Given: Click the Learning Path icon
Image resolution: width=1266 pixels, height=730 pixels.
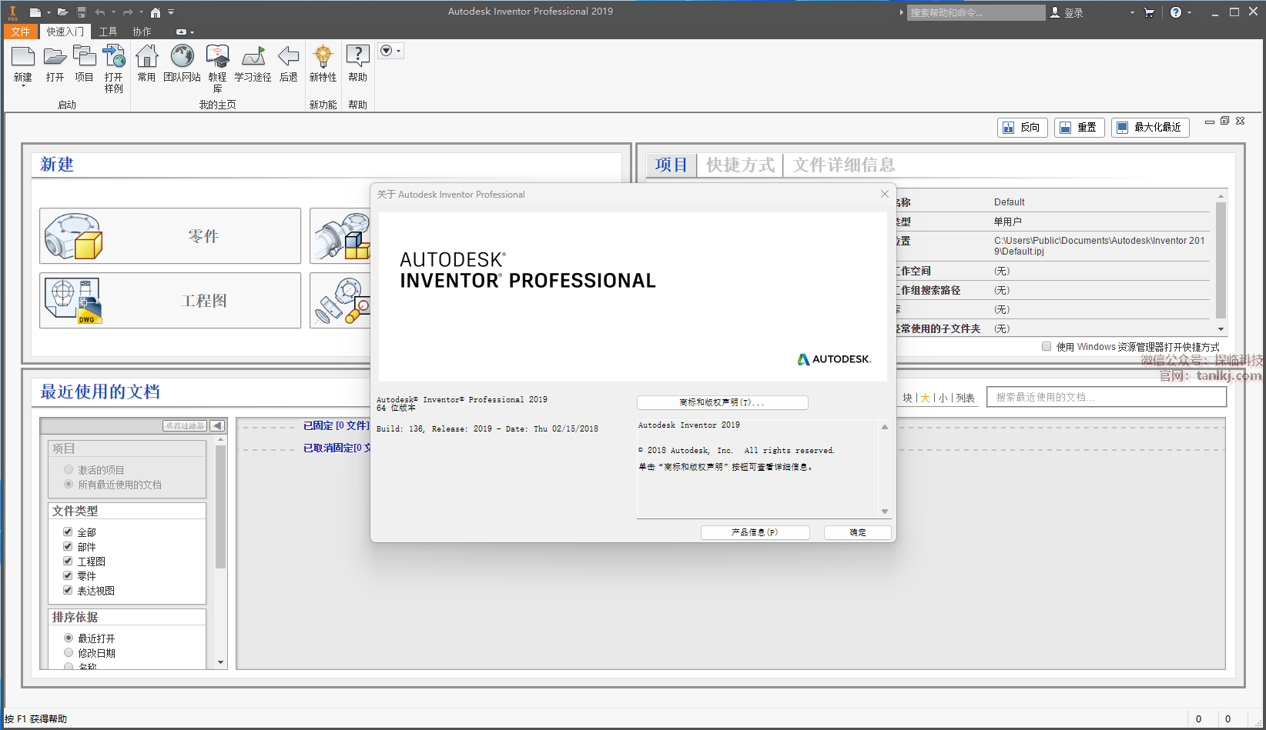Looking at the screenshot, I should click(253, 57).
